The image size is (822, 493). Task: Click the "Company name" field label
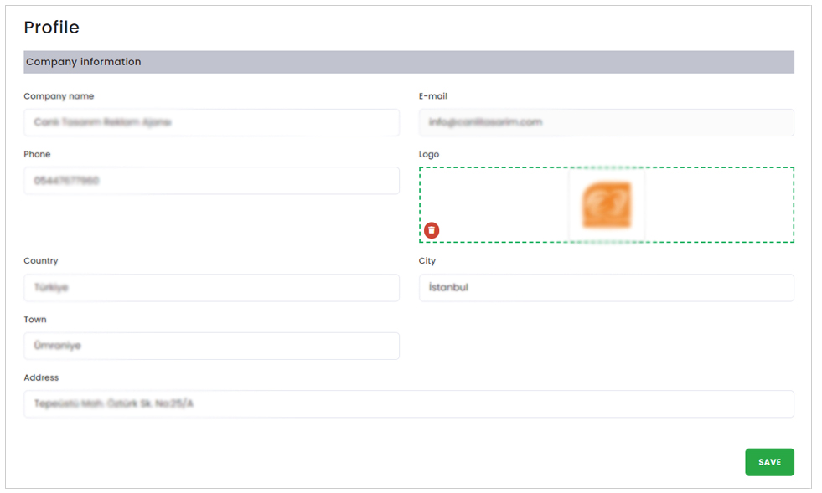pos(59,96)
